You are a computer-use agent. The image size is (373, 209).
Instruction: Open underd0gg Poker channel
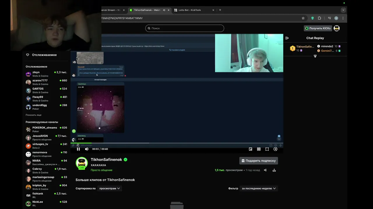[x=46, y=107]
